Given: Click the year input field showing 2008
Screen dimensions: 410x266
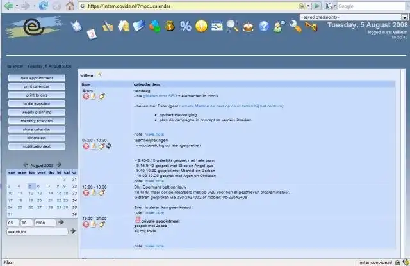Looking at the screenshot, I should click(x=45, y=223).
